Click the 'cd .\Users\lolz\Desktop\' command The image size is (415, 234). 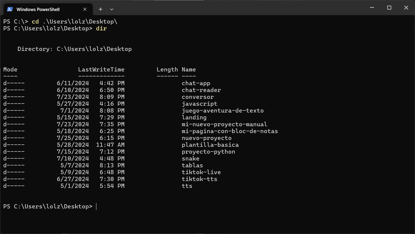pyautogui.click(x=75, y=22)
